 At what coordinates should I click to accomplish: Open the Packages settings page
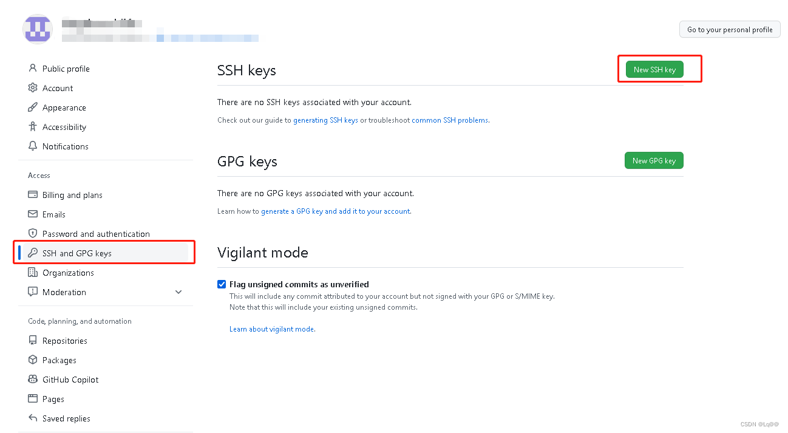[59, 360]
